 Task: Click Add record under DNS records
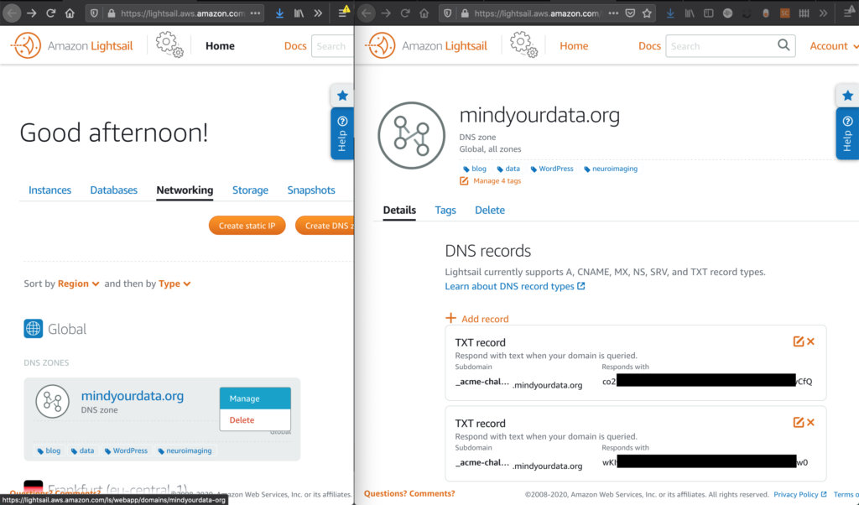click(x=477, y=318)
